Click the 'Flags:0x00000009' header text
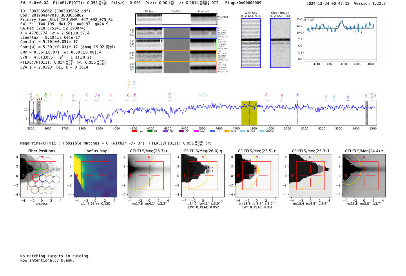406x276 pixels. coord(243,3)
